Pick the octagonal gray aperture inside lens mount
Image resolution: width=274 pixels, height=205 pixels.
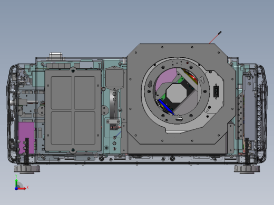177,93
